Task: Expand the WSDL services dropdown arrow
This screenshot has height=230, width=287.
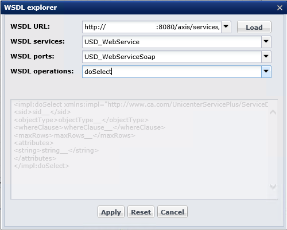Action: (266, 42)
